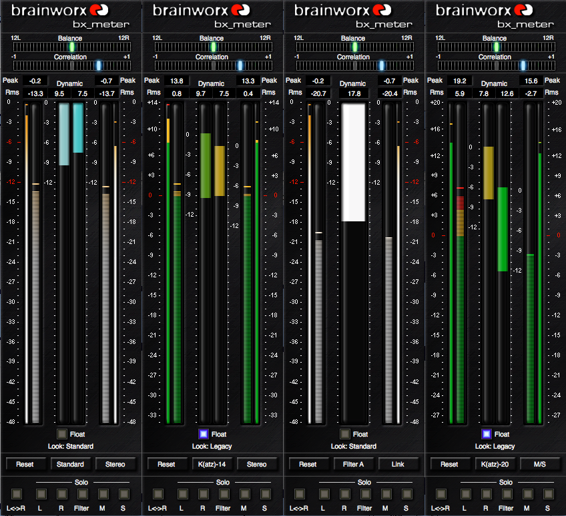Solo R channel in K(atz)-20 meter
The width and height of the screenshot is (566, 516).
(x=486, y=494)
